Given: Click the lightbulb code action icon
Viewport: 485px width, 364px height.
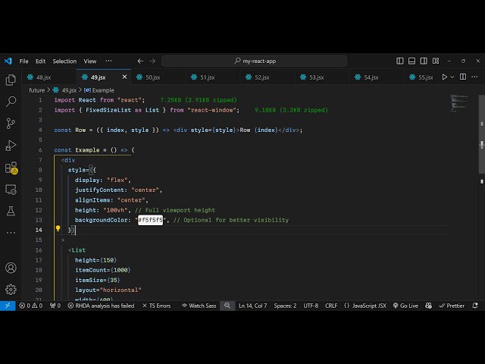Looking at the screenshot, I should (x=58, y=228).
